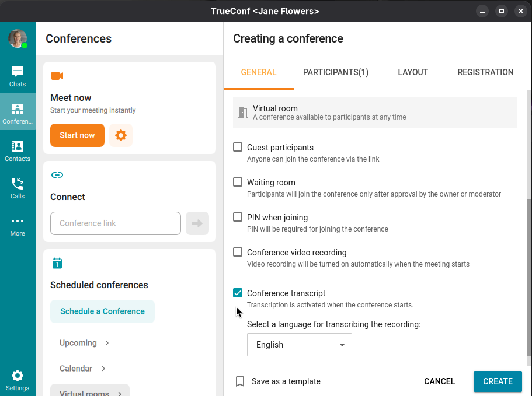Enable Guest participants checkbox

point(238,147)
